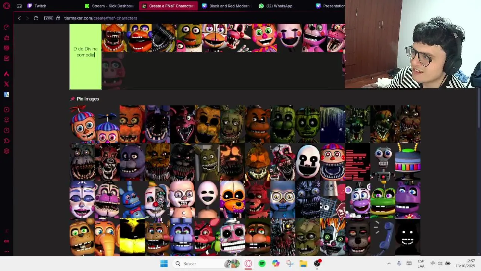Toggle the VPN badge in address bar
The height and width of the screenshot is (271, 481).
(x=48, y=18)
